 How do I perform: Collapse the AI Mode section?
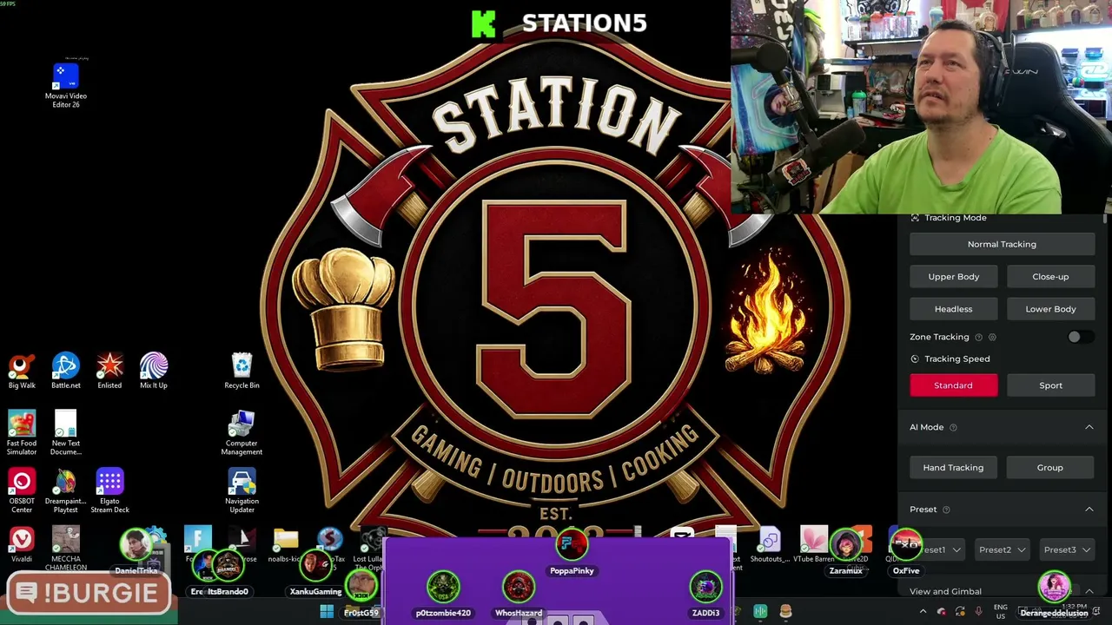[x=1089, y=427]
